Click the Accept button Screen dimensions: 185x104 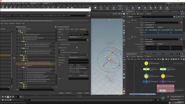79,93
